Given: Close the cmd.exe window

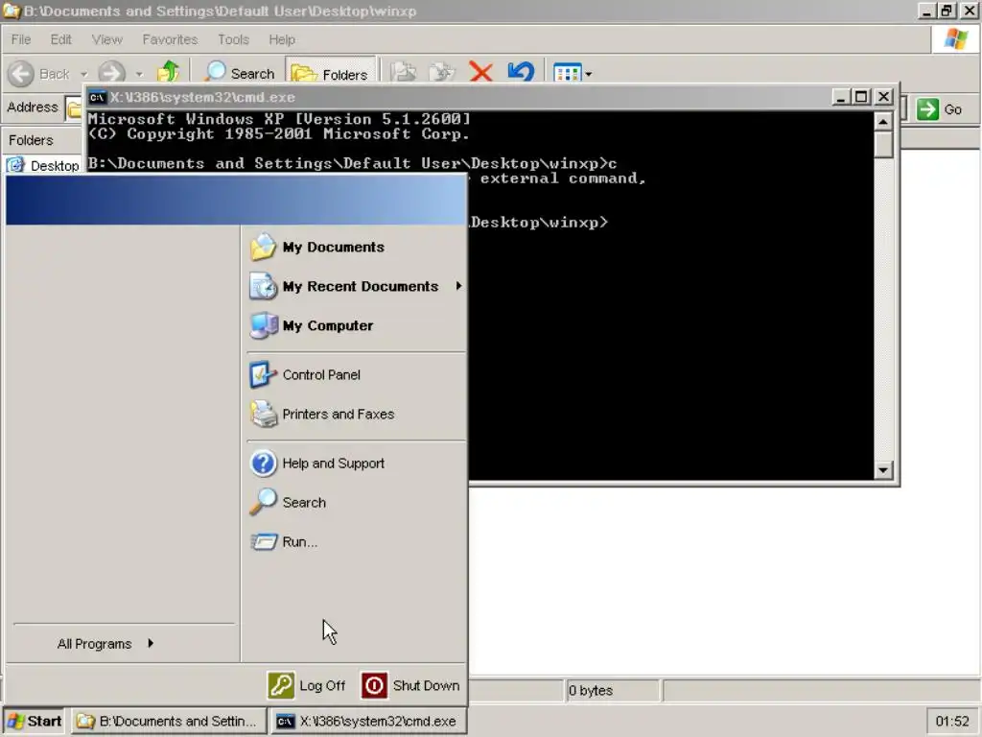Looking at the screenshot, I should pyautogui.click(x=883, y=97).
